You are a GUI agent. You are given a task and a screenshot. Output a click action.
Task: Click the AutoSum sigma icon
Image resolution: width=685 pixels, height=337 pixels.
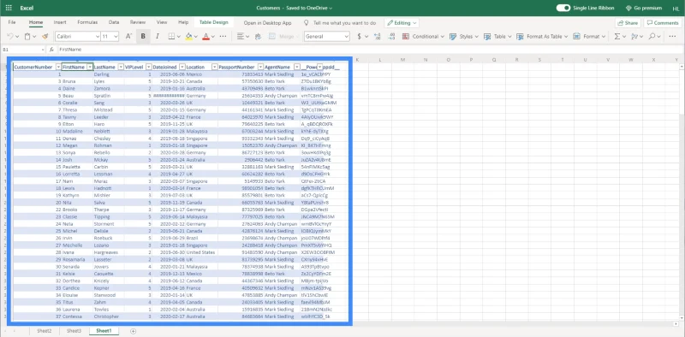617,37
